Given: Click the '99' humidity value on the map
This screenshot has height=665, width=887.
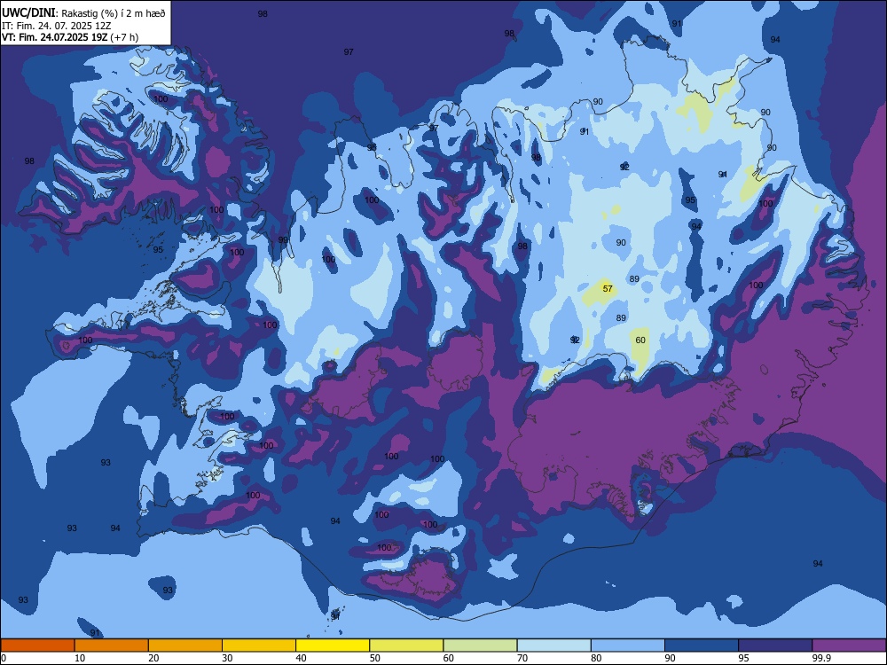Looking at the screenshot, I should point(283,239).
